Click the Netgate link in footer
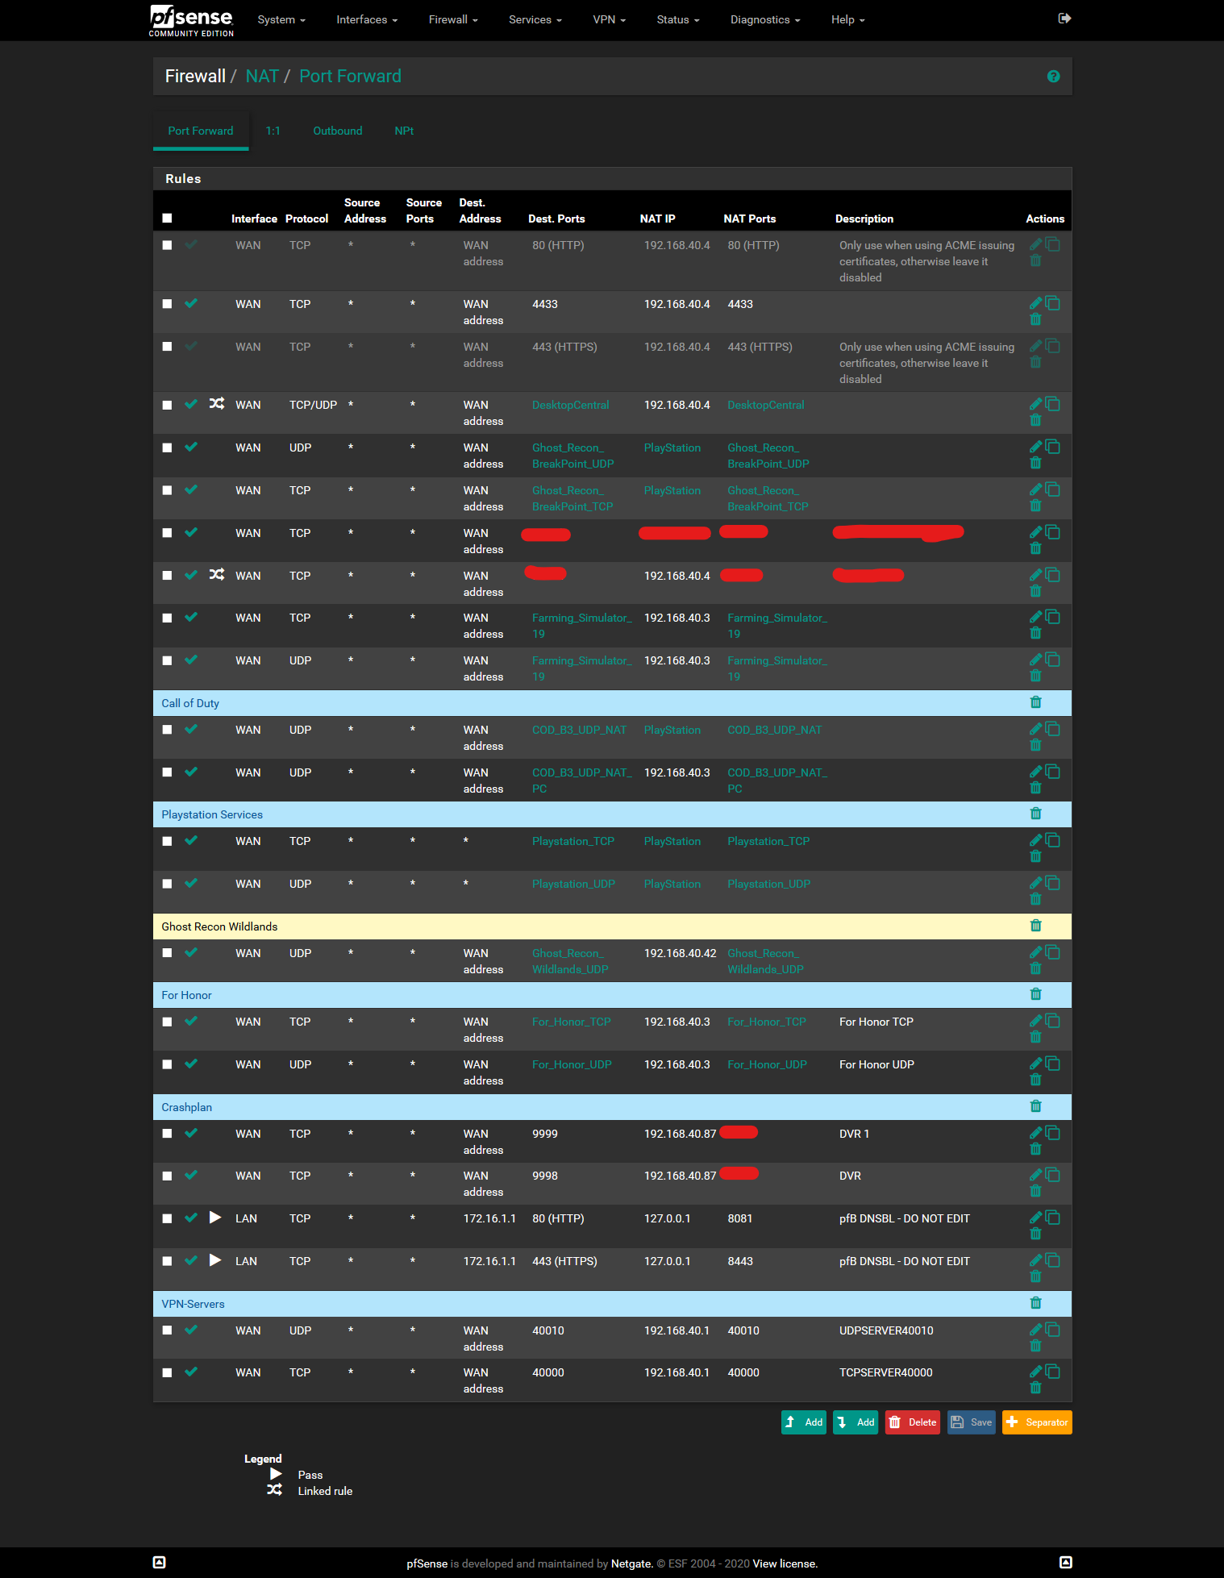Image resolution: width=1224 pixels, height=1578 pixels. (x=631, y=1563)
